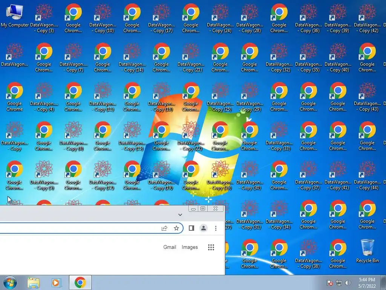Screen dimensions: 386x290
Task: Select DataWagon - Copy (31) shortcut
Action: [250, 214]
